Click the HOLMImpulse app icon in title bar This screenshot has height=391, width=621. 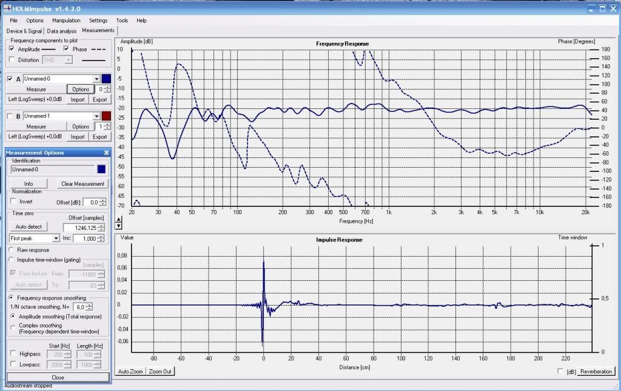coord(7,8)
